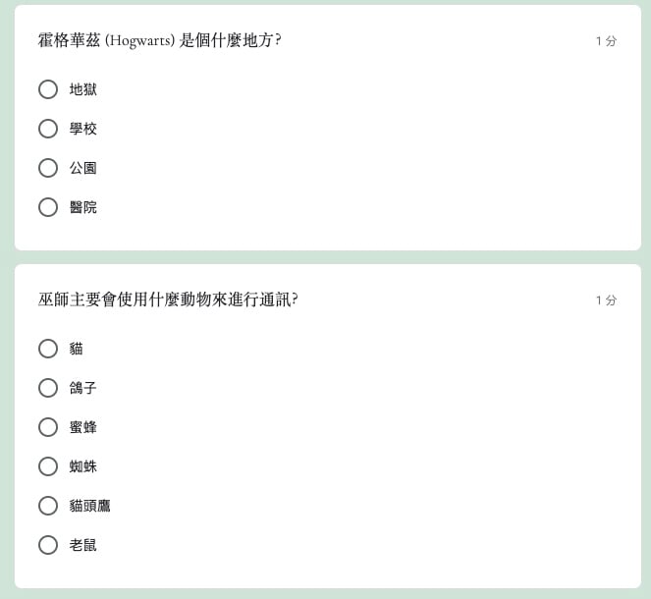The image size is (651, 599).
Task: Select the 地獄 radio button
Action: click(x=48, y=89)
